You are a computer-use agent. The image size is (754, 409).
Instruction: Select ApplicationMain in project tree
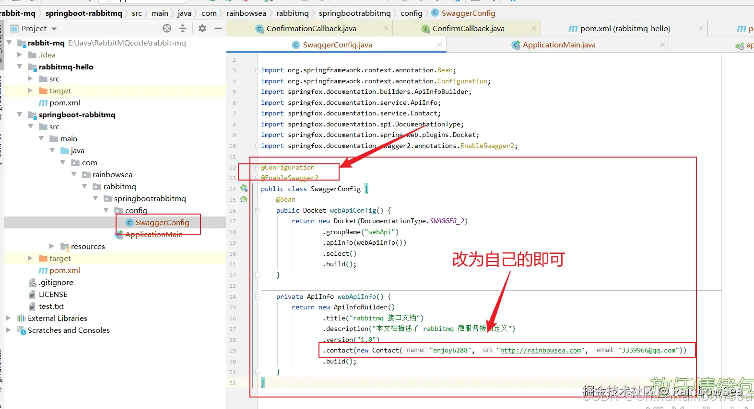[x=153, y=234]
